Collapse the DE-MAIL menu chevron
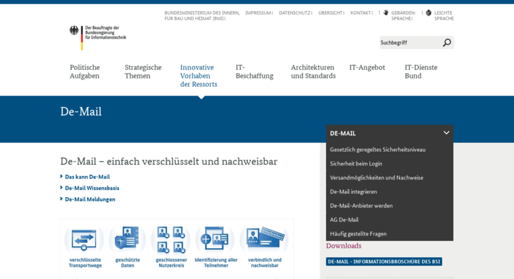Screen dimensions: 514x279 (446, 133)
